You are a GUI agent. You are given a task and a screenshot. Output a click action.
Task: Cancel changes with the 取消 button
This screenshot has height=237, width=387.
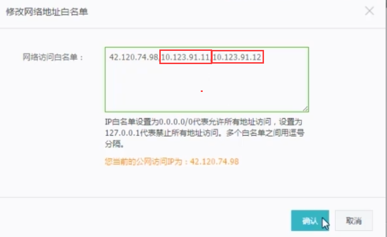[x=354, y=221]
